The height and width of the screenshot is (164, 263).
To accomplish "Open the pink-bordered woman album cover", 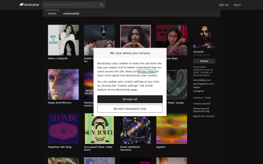I will [x=135, y=36].
